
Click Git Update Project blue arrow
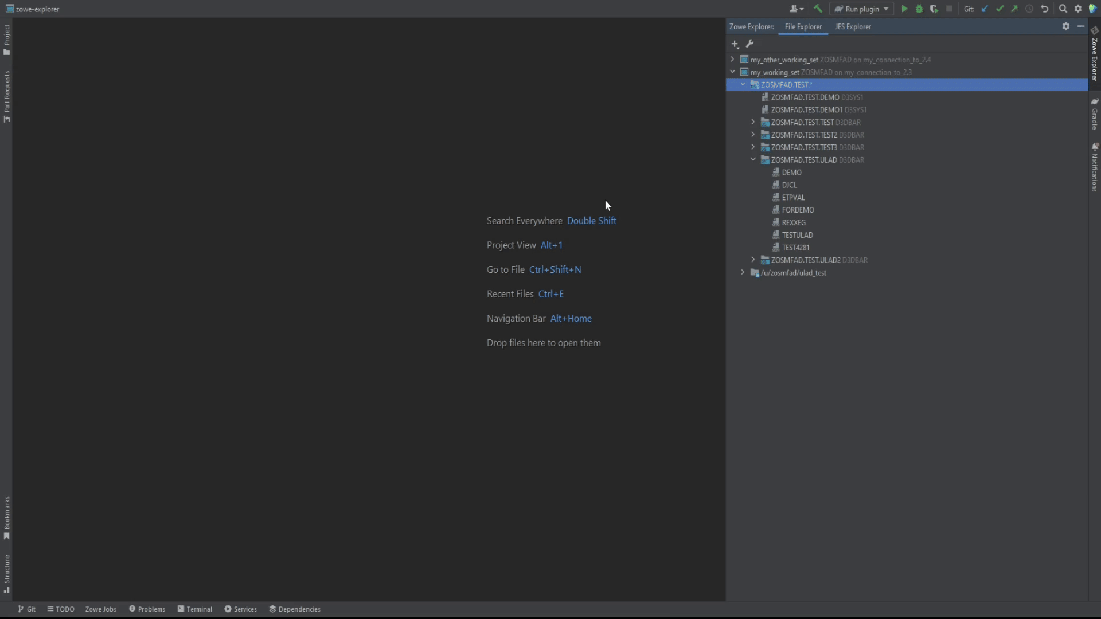pyautogui.click(x=985, y=9)
